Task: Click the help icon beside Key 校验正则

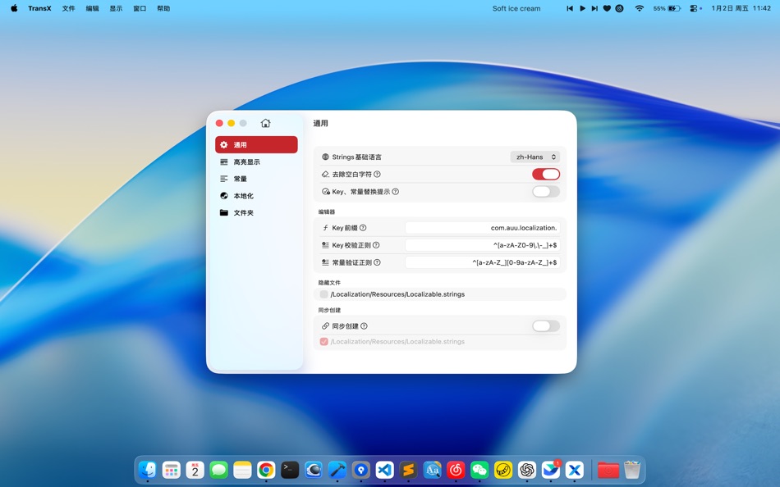Action: [376, 245]
